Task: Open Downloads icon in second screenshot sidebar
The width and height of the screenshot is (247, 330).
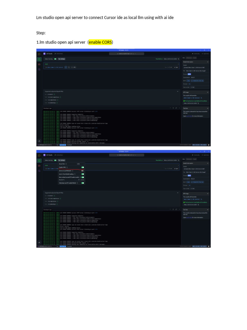Action: (39, 242)
